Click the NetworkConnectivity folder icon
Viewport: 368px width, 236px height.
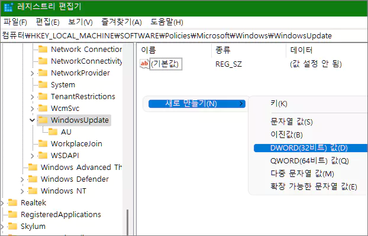(43, 61)
